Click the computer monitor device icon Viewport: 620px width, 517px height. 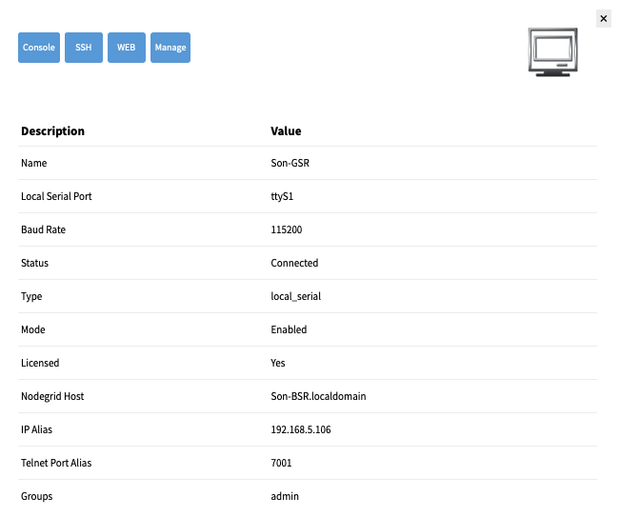click(x=552, y=51)
